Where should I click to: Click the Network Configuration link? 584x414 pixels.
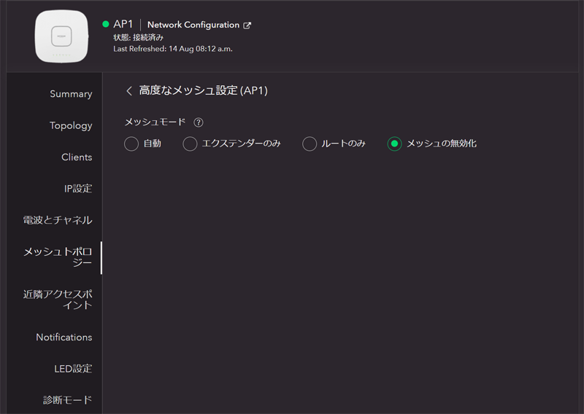(193, 25)
